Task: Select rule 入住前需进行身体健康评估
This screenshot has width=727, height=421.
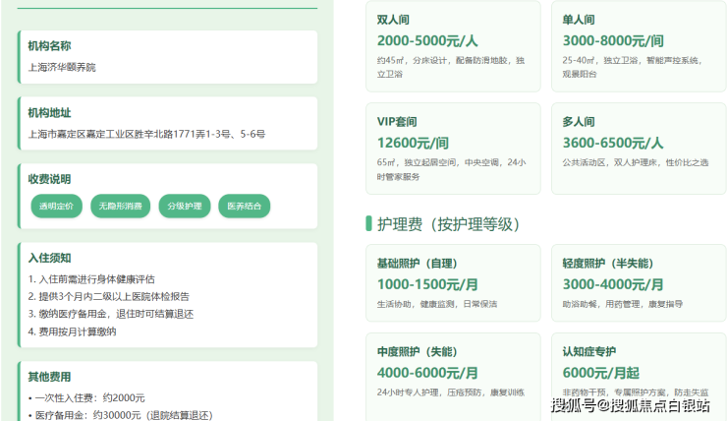Action: pos(97,279)
